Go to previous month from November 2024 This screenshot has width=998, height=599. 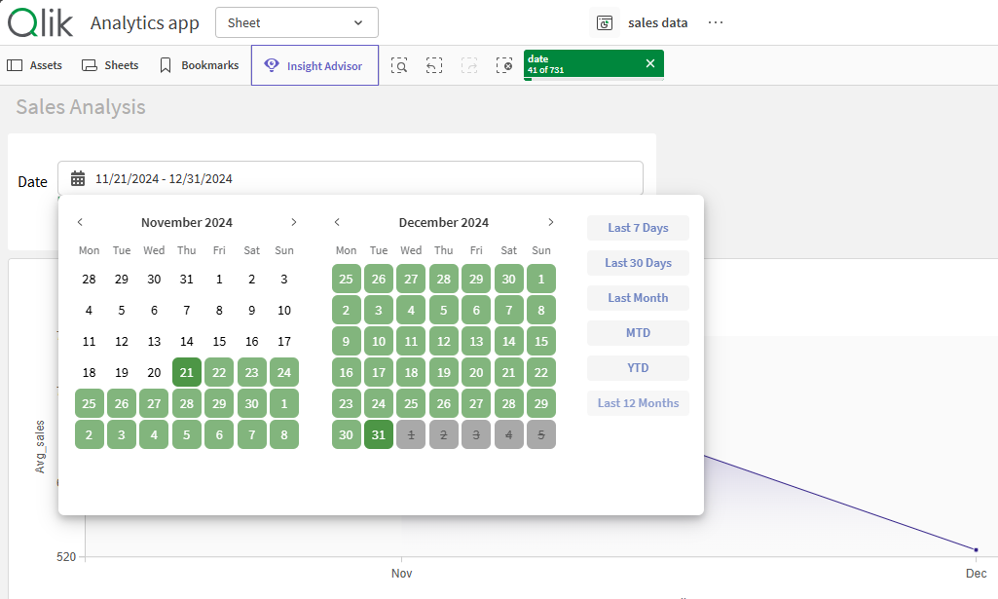coord(80,222)
